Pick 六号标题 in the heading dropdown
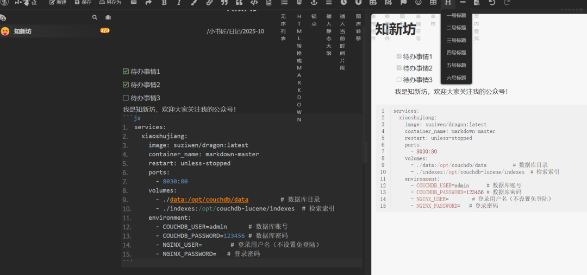The height and width of the screenshot is (275, 587). [x=456, y=78]
